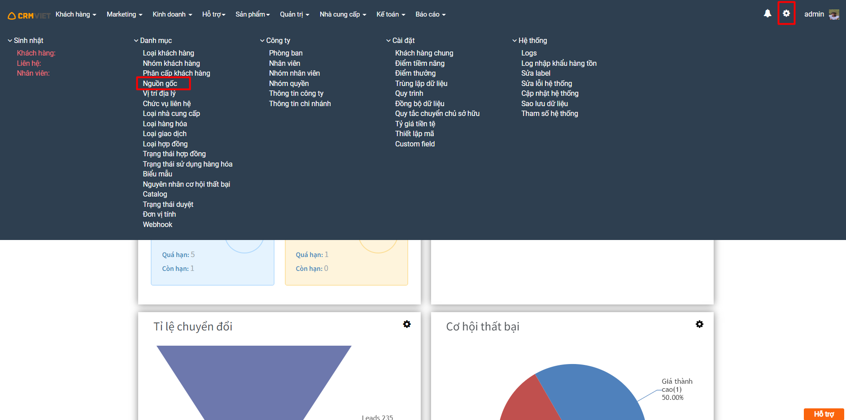Screen dimensions: 846x420
Task: Open Quy tắc chuyển chủ sở hữu
Action: tap(437, 114)
